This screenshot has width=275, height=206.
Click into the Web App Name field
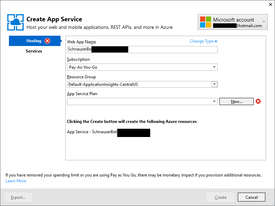click(x=142, y=49)
